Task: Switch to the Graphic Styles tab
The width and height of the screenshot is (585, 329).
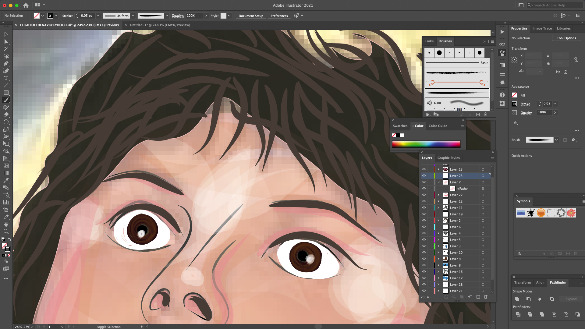Action: pos(448,158)
